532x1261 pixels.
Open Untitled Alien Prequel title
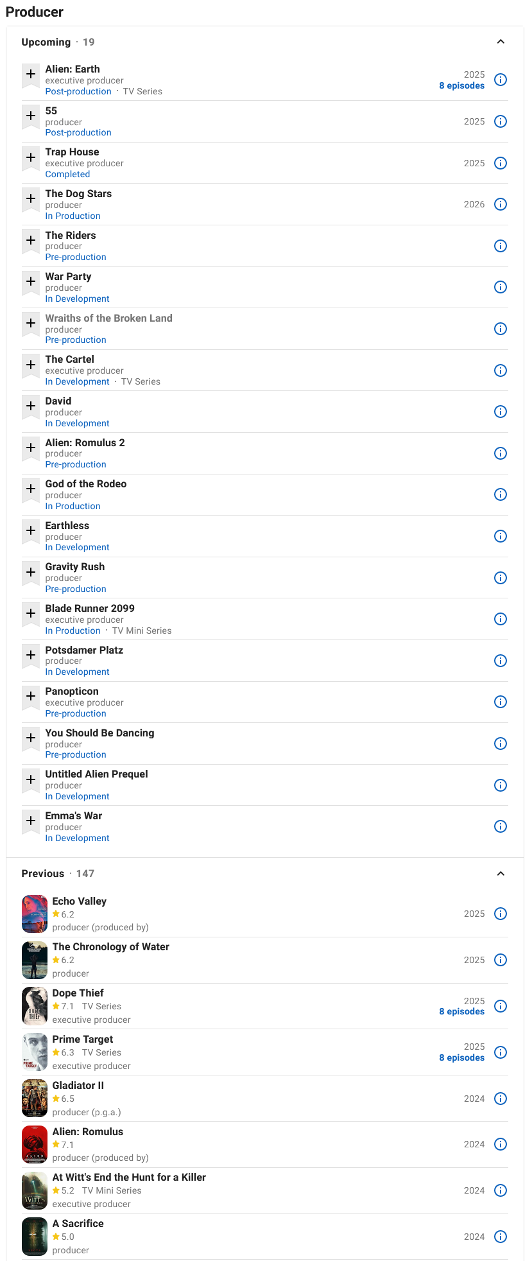click(97, 774)
